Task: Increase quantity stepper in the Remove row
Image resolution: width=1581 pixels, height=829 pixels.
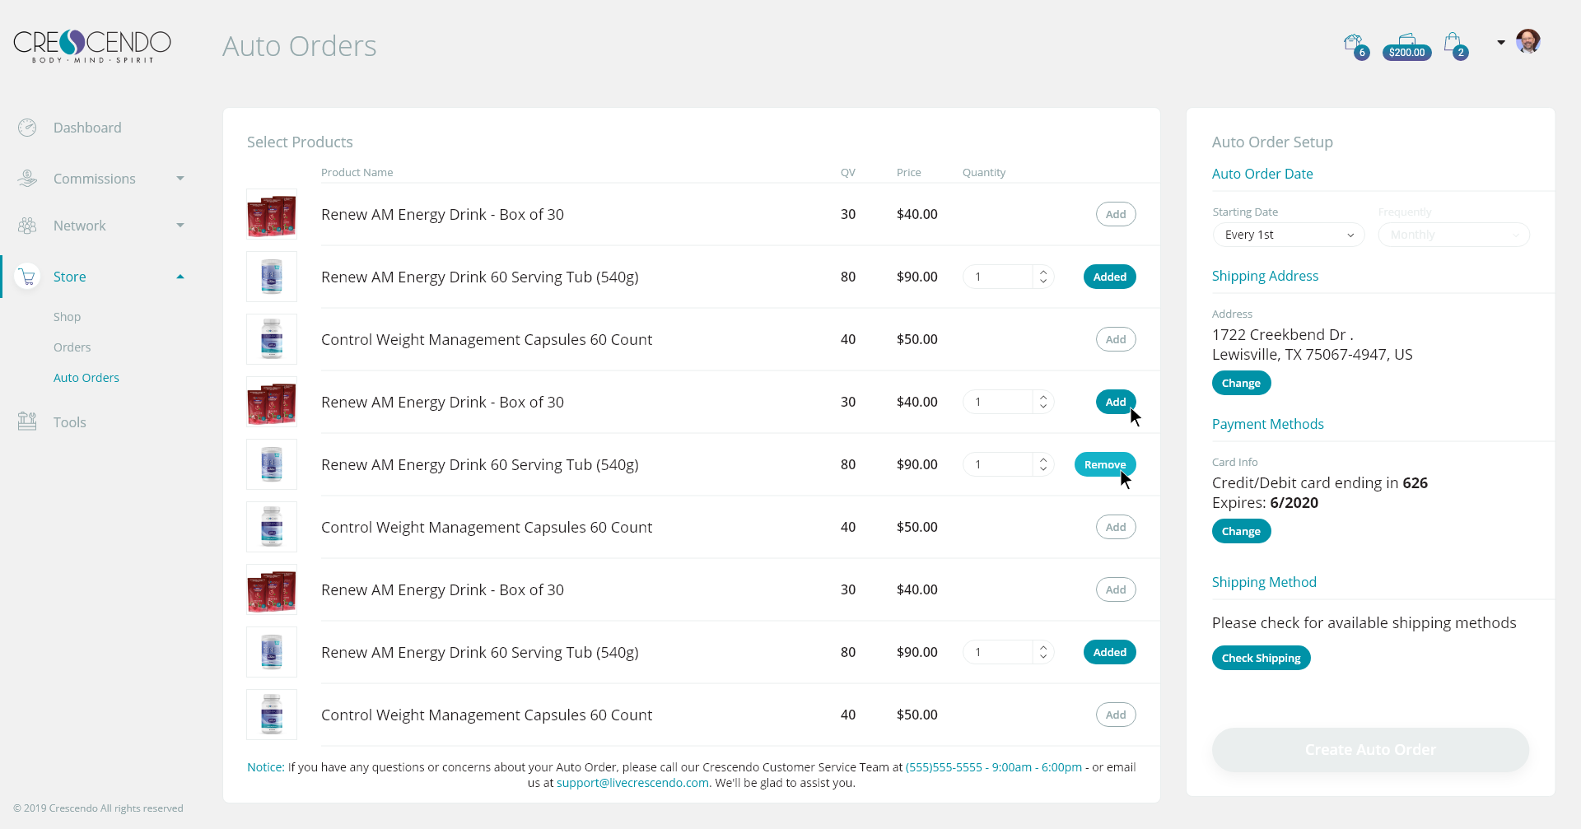Action: click(x=1043, y=459)
